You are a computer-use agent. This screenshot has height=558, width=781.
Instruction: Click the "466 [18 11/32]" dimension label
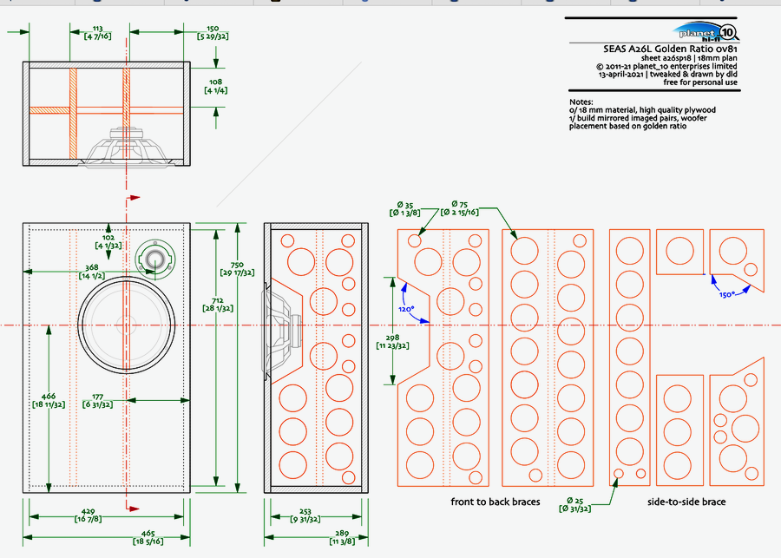click(49, 401)
